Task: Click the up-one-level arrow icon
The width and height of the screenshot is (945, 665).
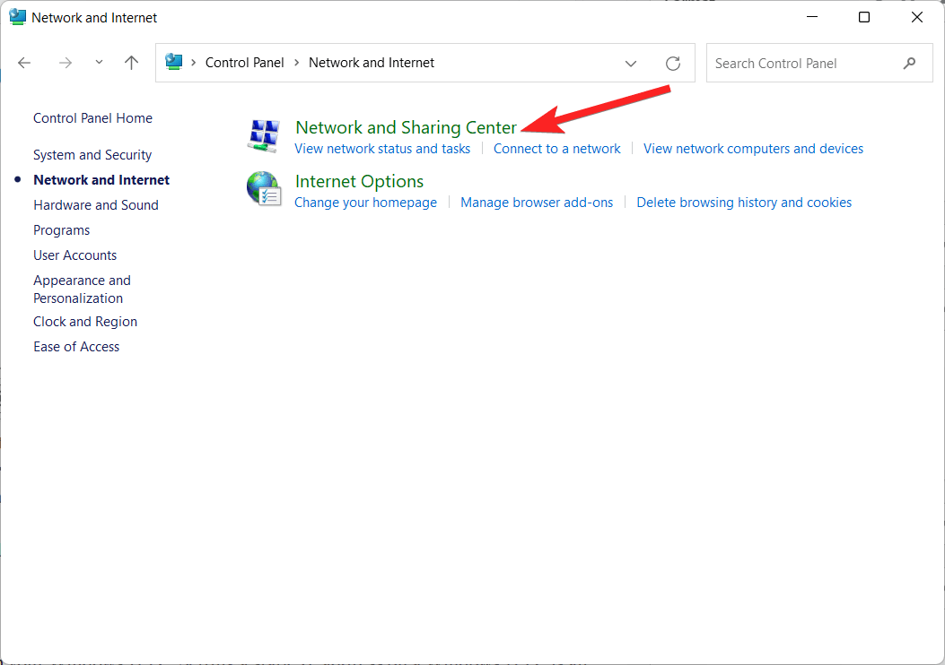Action: 131,62
